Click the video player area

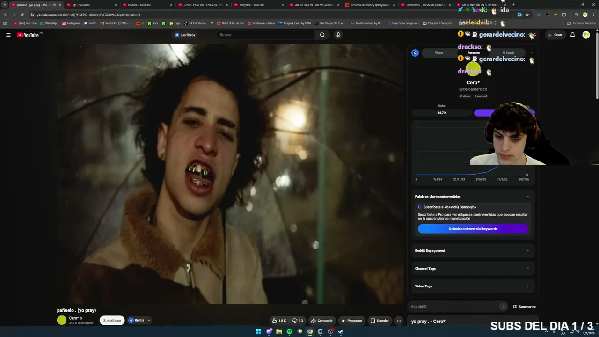point(230,174)
